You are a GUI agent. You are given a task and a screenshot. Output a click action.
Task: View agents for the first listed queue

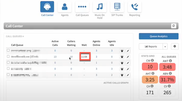[x=122, y=51]
